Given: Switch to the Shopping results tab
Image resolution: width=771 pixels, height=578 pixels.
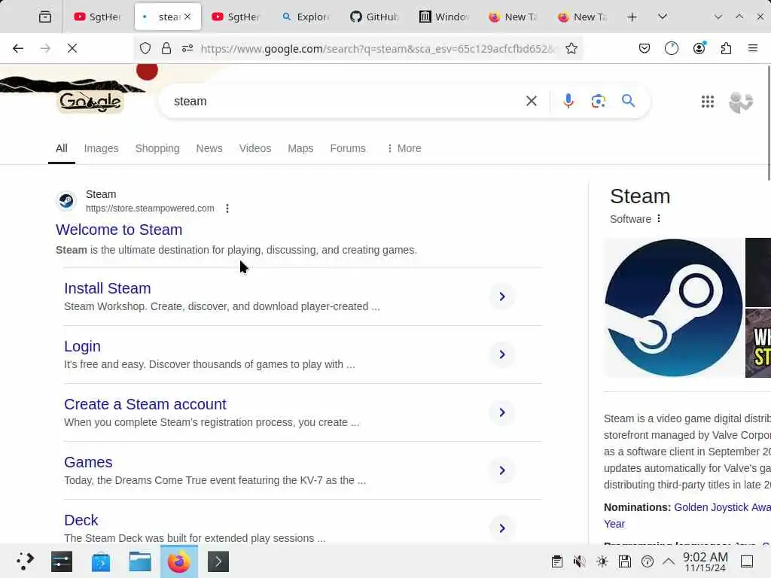Looking at the screenshot, I should pos(157,148).
